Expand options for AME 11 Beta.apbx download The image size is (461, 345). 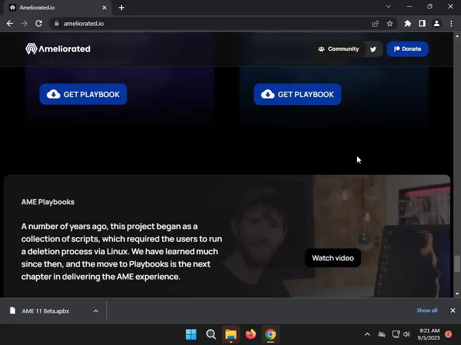tap(96, 311)
